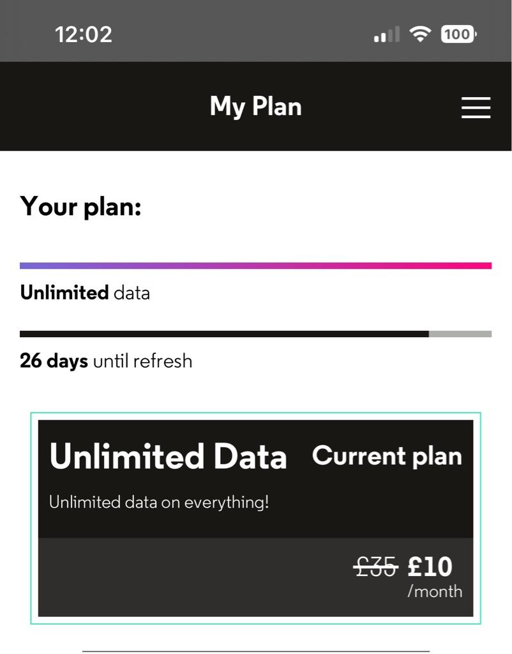Image resolution: width=512 pixels, height=654 pixels.
Task: Open the hamburger menu icon
Action: click(x=476, y=107)
